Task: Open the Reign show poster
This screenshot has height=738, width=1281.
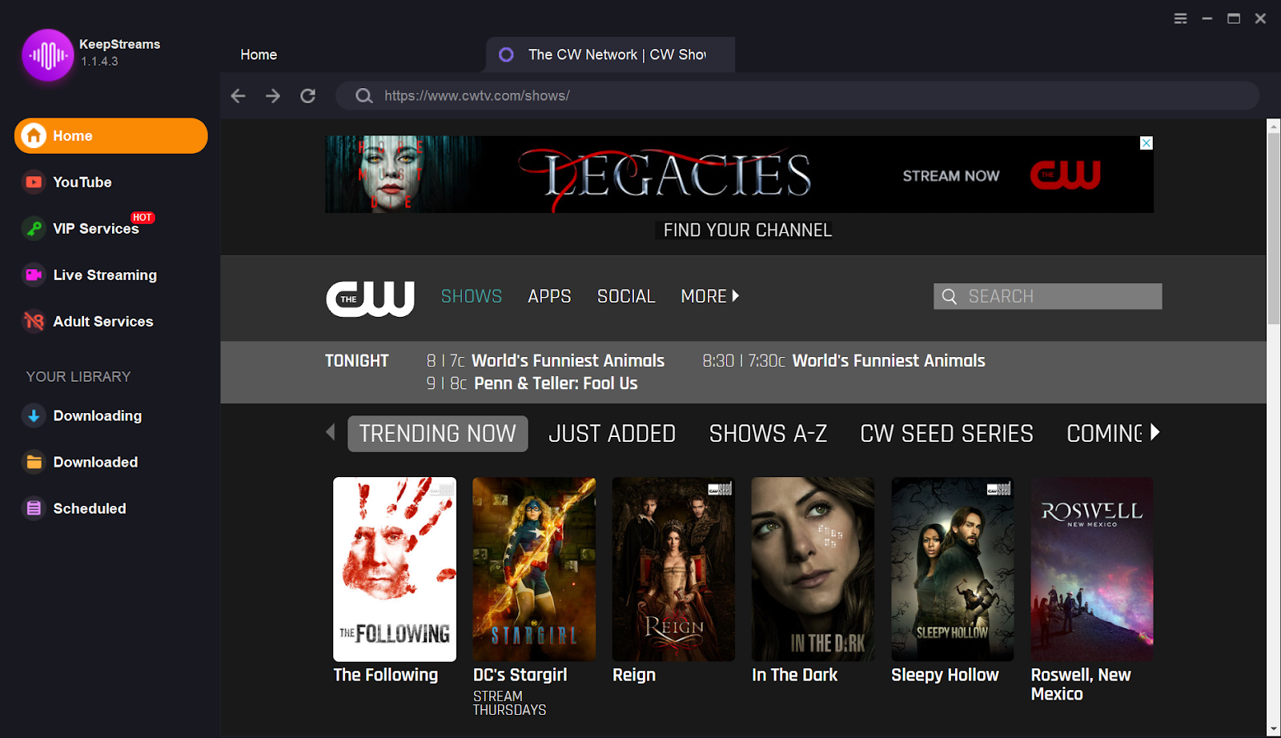Action: coord(673,569)
